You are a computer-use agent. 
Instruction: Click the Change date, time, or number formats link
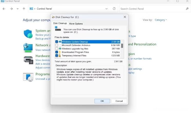point(140,59)
